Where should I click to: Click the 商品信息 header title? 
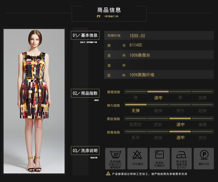pyautogui.click(x=109, y=10)
